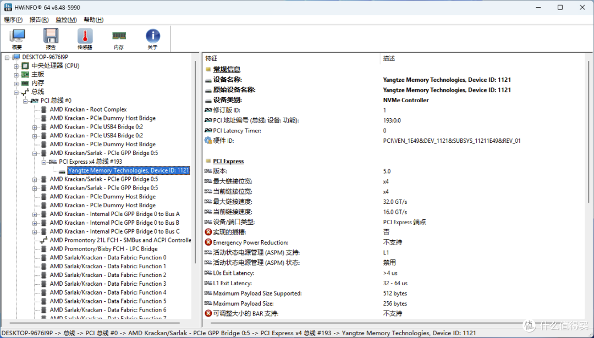594x338 pixels.
Task: Click the computer icon beside DESKTOP-9676I9P
Action: [x=16, y=57]
